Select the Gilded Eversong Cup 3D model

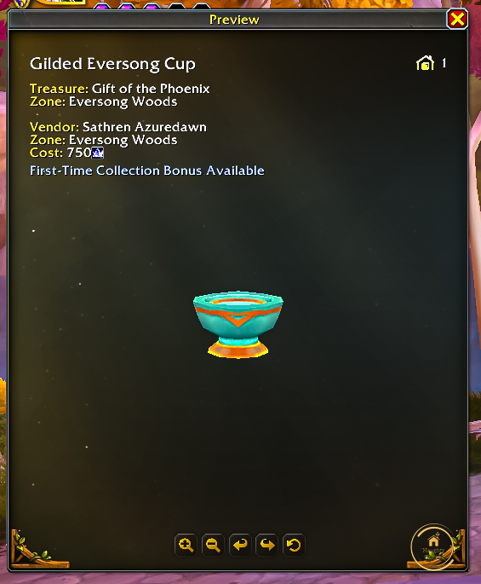[238, 325]
